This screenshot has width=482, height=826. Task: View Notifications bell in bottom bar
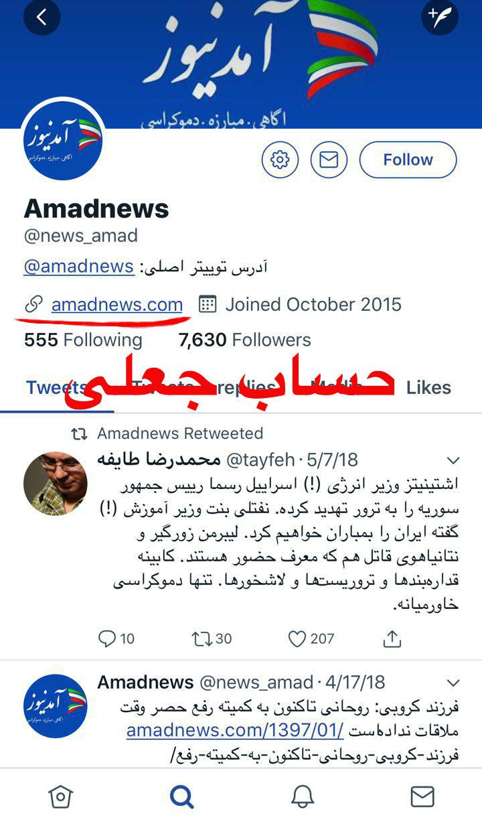[303, 797]
